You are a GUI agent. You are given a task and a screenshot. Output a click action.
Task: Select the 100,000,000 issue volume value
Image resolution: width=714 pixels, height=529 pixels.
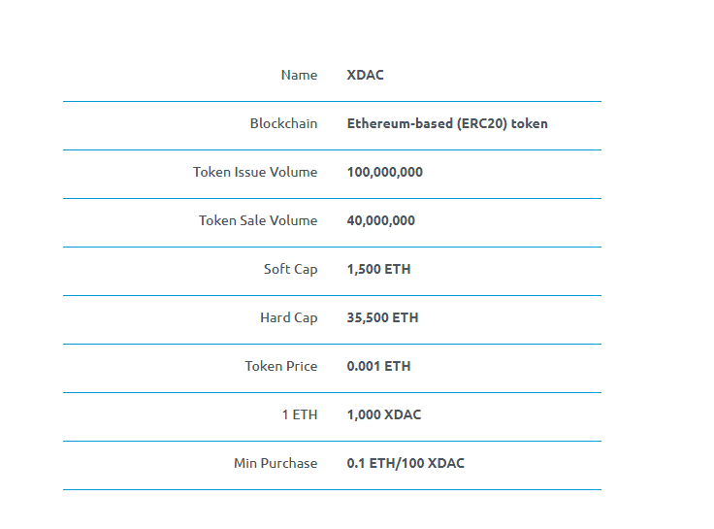(x=384, y=172)
